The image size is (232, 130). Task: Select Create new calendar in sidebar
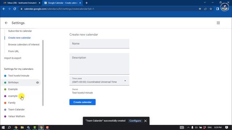tap(19, 38)
